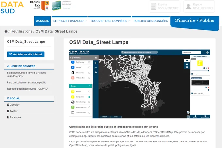Viewport: 222px width, 148px height.
Task: Click the yellow Lampadaire swatch in active layers
Action: pos(200,63)
